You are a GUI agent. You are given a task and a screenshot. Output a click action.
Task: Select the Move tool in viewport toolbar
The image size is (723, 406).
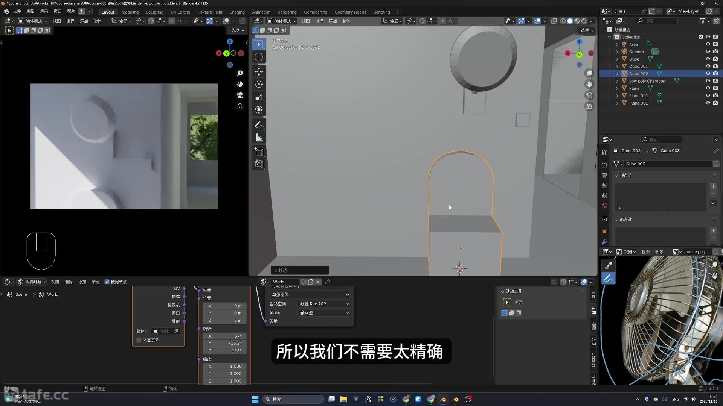point(259,71)
